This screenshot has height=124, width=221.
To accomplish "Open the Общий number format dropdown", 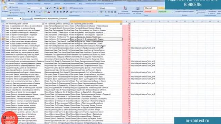I will pyautogui.click(x=115, y=8).
